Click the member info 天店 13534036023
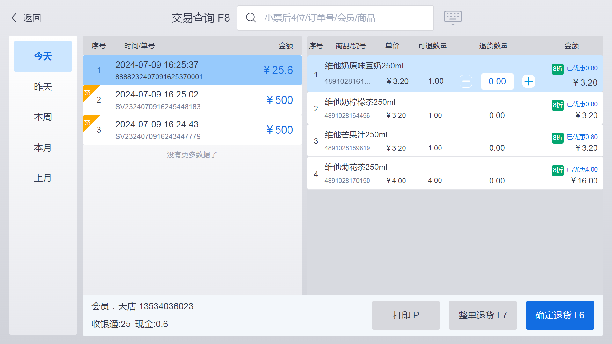Screen dimensions: 612x344 [x=142, y=306]
